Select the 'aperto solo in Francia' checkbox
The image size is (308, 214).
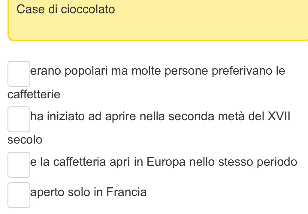click(19, 195)
